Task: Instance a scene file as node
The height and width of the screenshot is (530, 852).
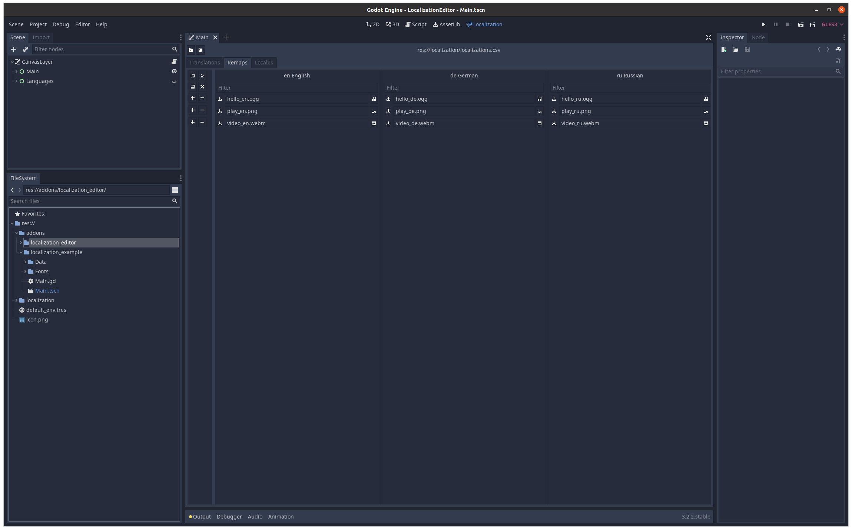Action: [26, 49]
